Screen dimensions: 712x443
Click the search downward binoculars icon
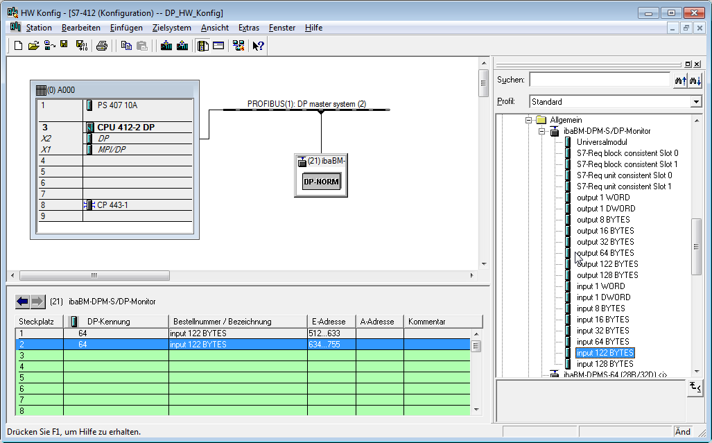[x=695, y=80]
